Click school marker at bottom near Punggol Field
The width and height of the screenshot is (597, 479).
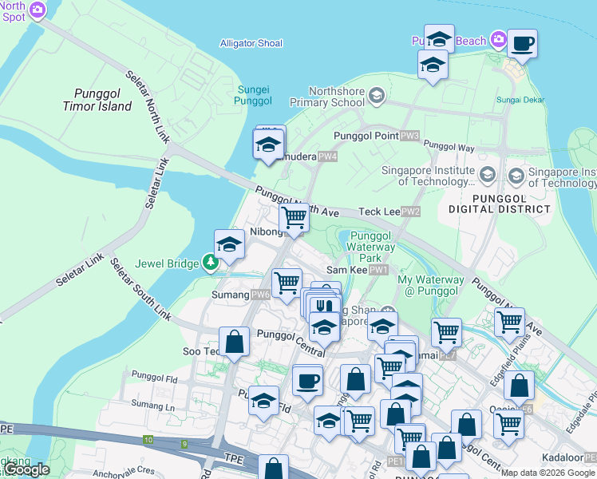tap(329, 422)
